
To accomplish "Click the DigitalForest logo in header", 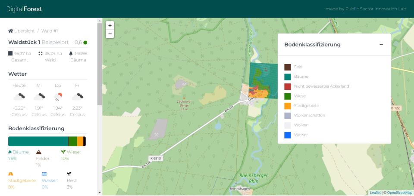I will 24,9.
